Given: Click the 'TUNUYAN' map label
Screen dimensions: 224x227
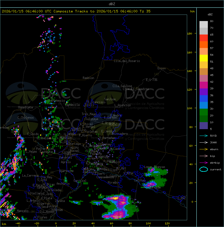Looking at the screenshot, I should (57, 210).
